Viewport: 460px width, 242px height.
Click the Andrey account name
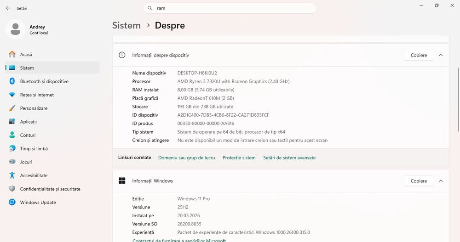click(37, 27)
